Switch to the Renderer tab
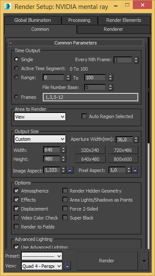The image size is (155, 276). 113,29
